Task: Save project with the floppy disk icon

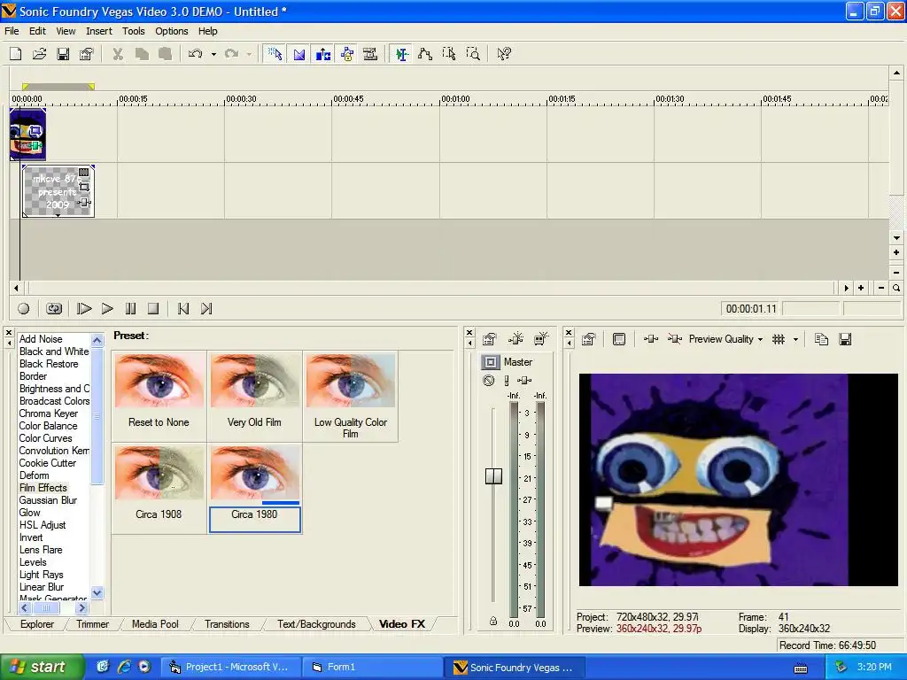Action: coord(63,54)
